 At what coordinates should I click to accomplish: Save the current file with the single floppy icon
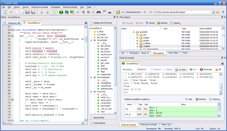28,12
